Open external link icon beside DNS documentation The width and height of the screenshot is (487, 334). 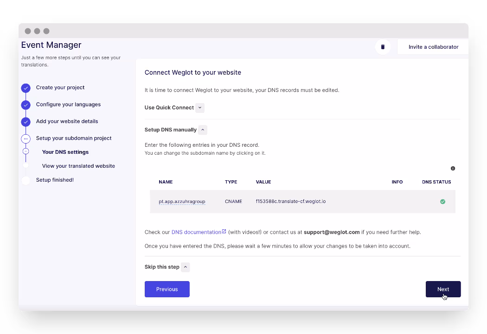(224, 231)
